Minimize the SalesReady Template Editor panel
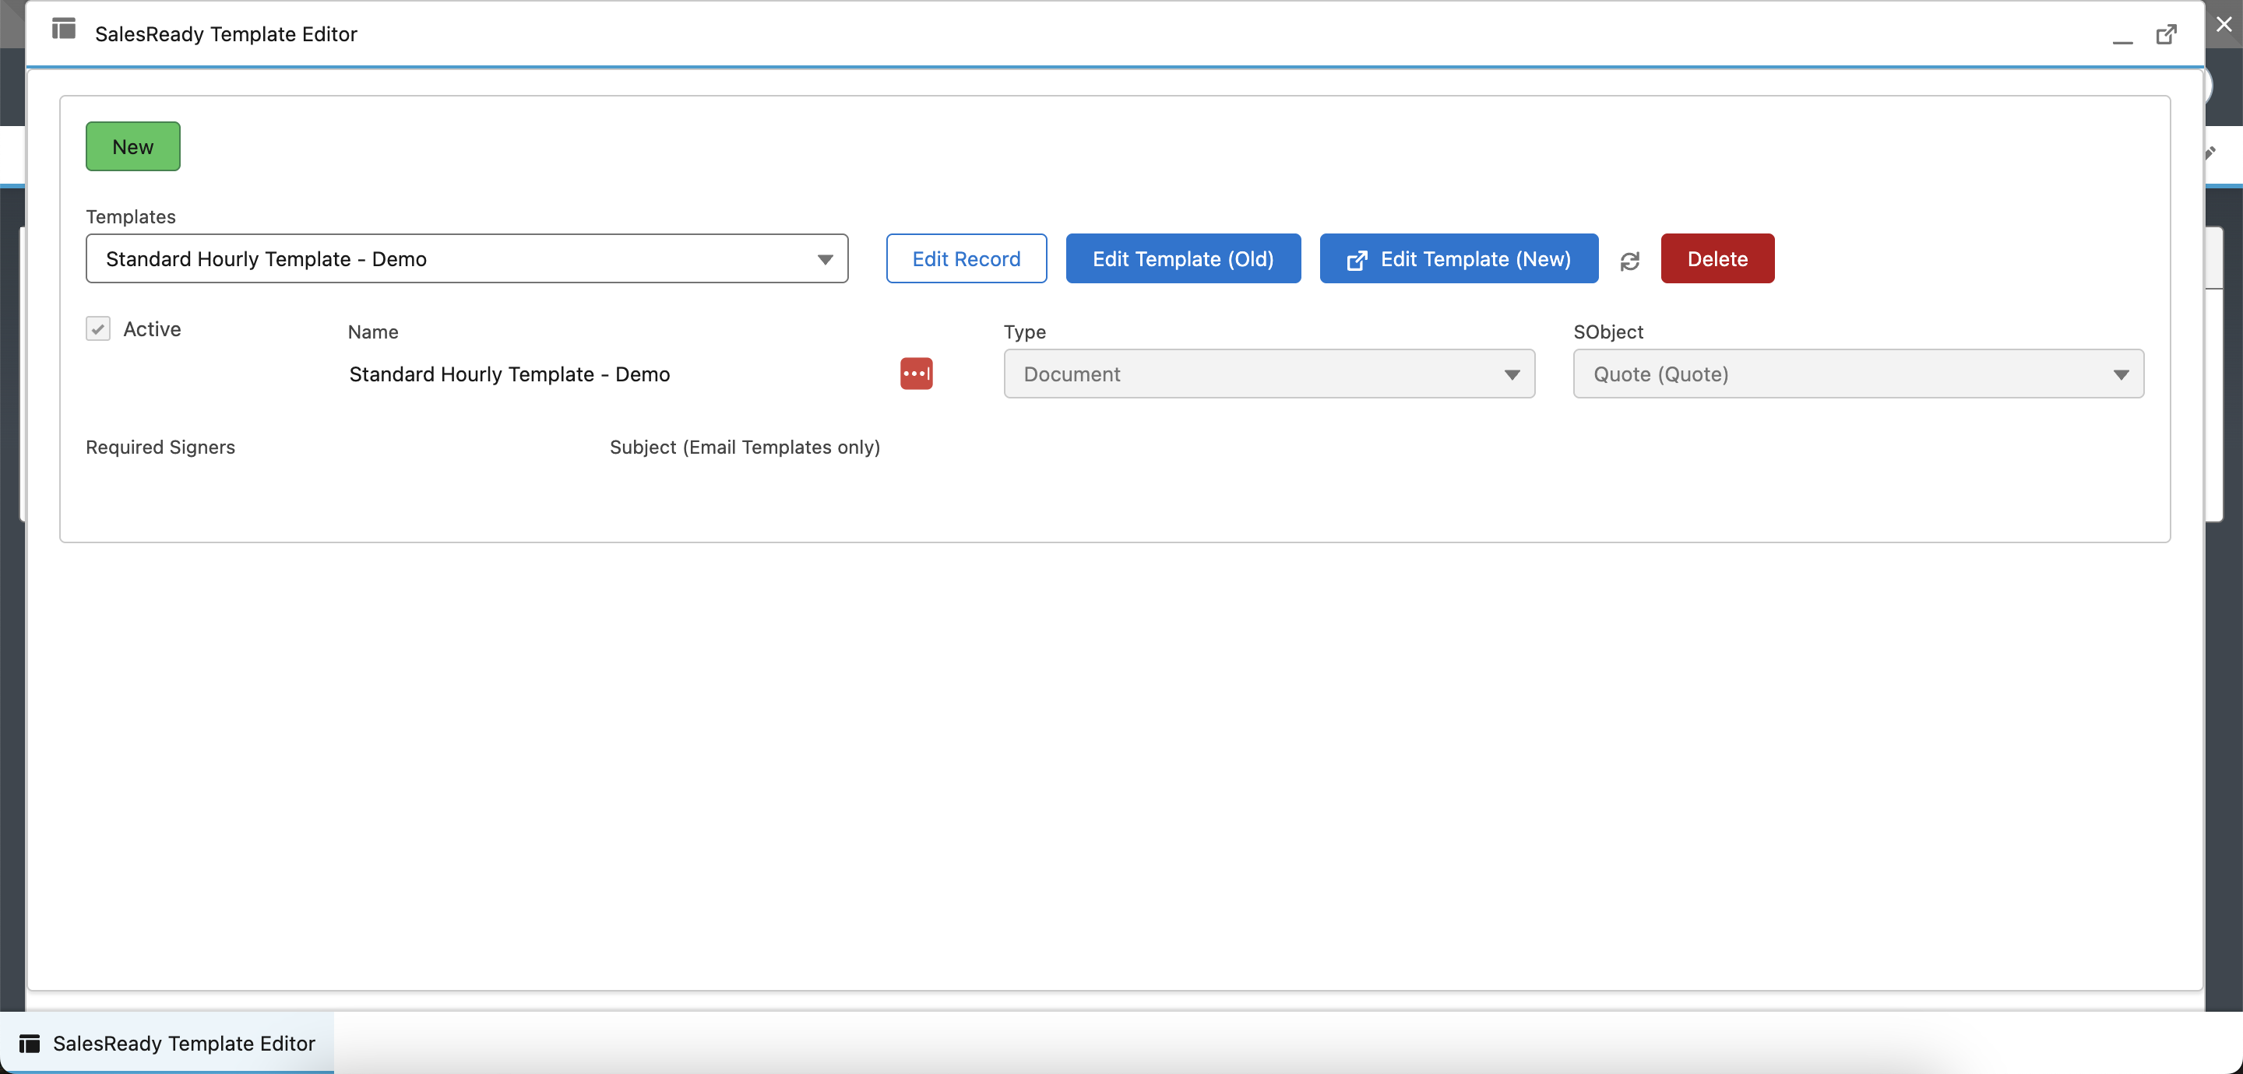Screen dimensions: 2243x1074 tap(2122, 37)
